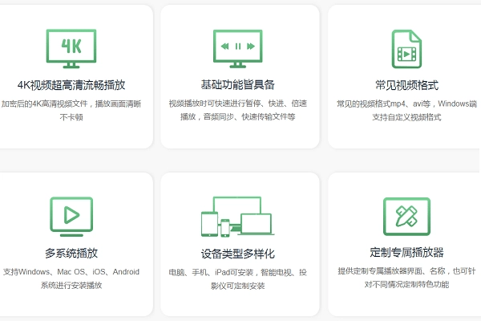The image size is (481, 321).
Task: Click the 定制专属播放器 title
Action: click(406, 253)
